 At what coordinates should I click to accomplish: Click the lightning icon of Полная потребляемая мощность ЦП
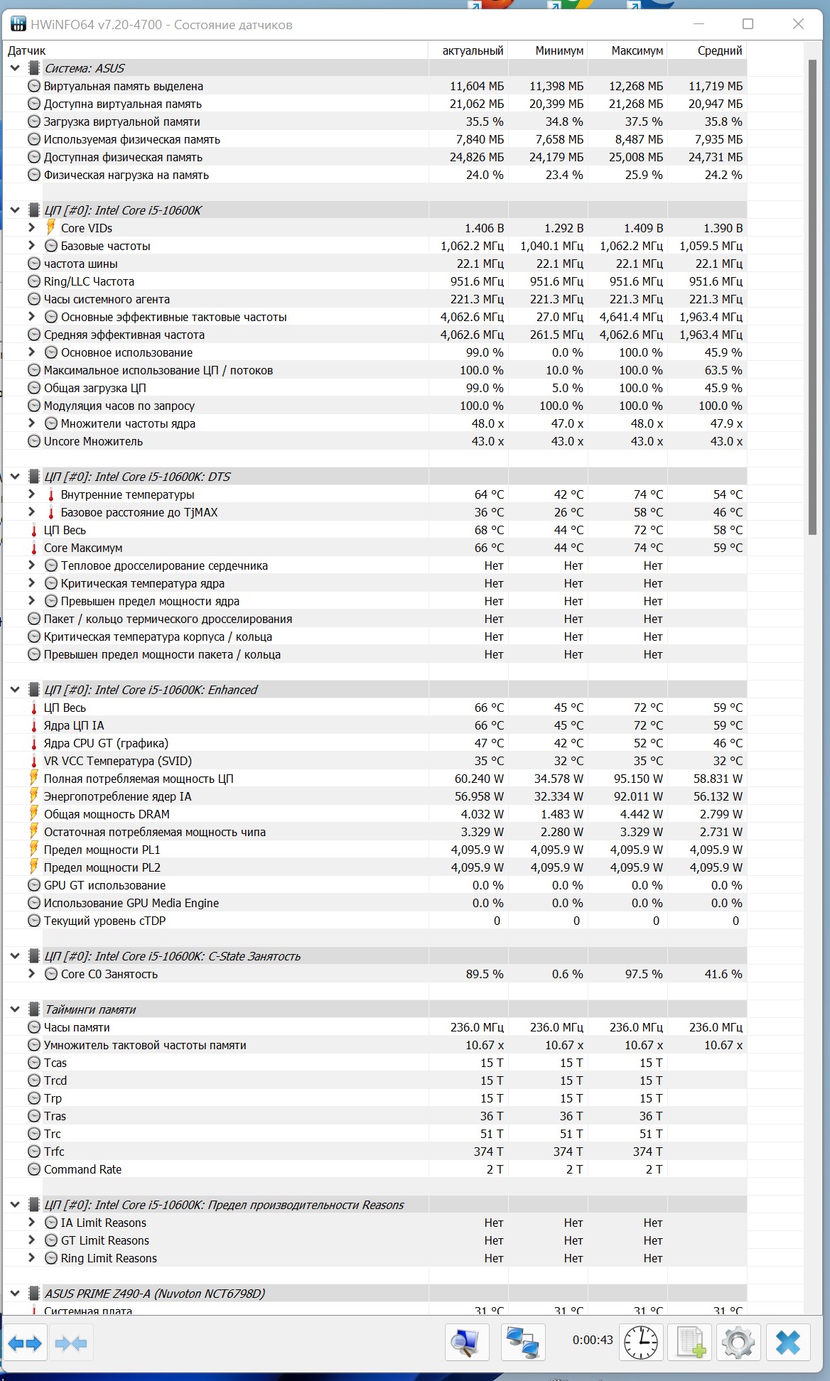coord(33,778)
